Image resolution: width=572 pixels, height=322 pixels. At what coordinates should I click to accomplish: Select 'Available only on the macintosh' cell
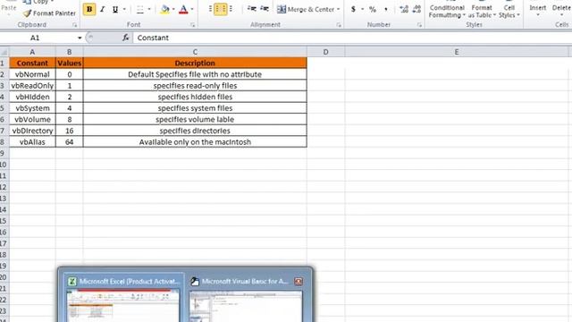(x=195, y=141)
